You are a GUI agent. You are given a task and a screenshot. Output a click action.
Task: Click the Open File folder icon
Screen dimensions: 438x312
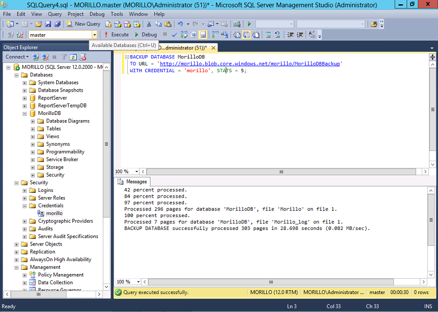(x=39, y=24)
